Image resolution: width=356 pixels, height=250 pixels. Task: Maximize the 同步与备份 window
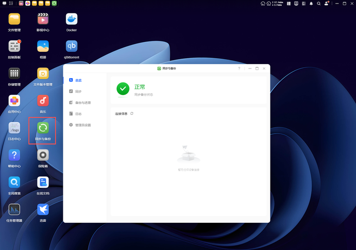pyautogui.click(x=257, y=69)
